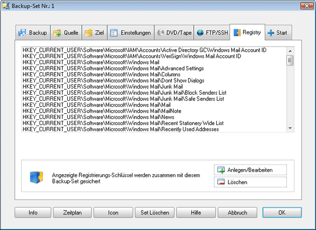Click the folder-plus icon on Quelle tab
The image size is (316, 230).
(x=57, y=33)
